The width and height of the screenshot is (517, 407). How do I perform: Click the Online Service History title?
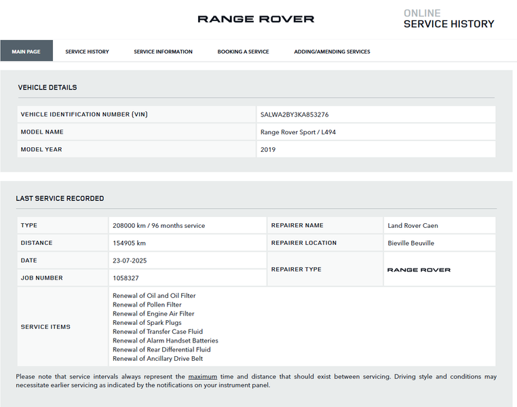pyautogui.click(x=448, y=19)
